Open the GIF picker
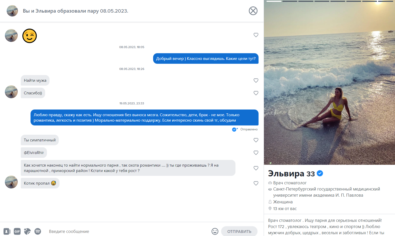Screen dimensions: 395x236 [x=17, y=231]
